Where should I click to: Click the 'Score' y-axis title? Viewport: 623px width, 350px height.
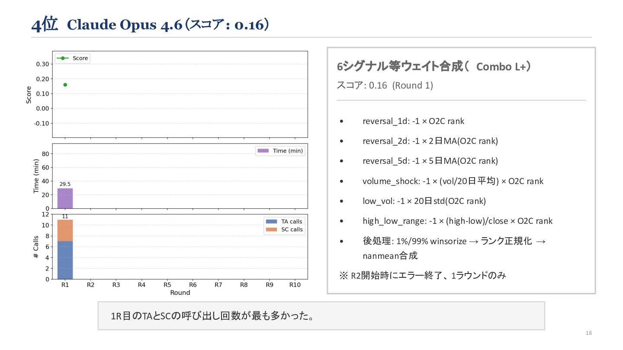[29, 95]
